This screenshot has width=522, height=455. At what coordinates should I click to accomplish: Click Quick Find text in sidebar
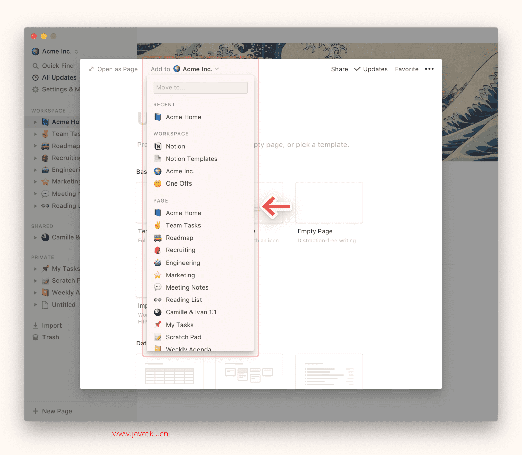click(x=58, y=66)
